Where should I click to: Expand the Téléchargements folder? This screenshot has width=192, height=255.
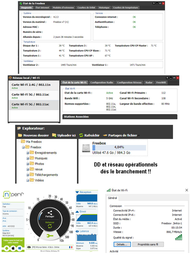pyautogui.click(x=28, y=175)
